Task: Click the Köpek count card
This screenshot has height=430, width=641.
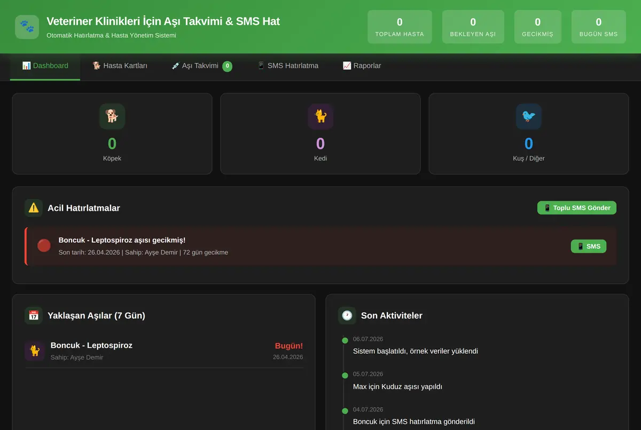Action: 112,134
